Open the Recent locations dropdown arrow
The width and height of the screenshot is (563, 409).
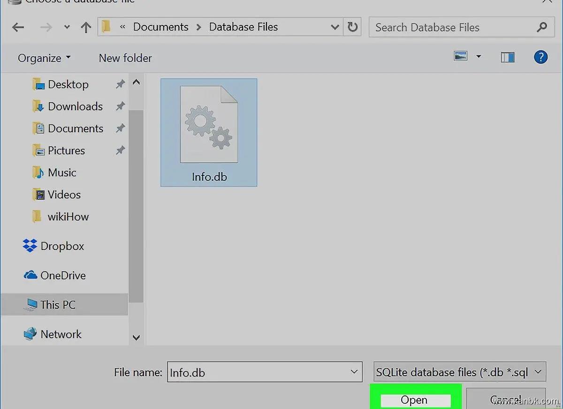67,27
